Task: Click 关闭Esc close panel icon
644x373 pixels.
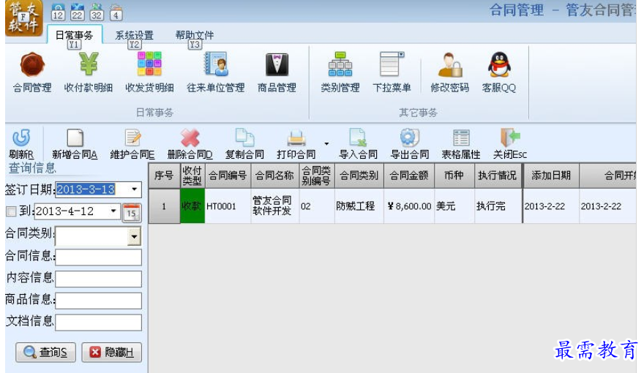Action: [510, 137]
